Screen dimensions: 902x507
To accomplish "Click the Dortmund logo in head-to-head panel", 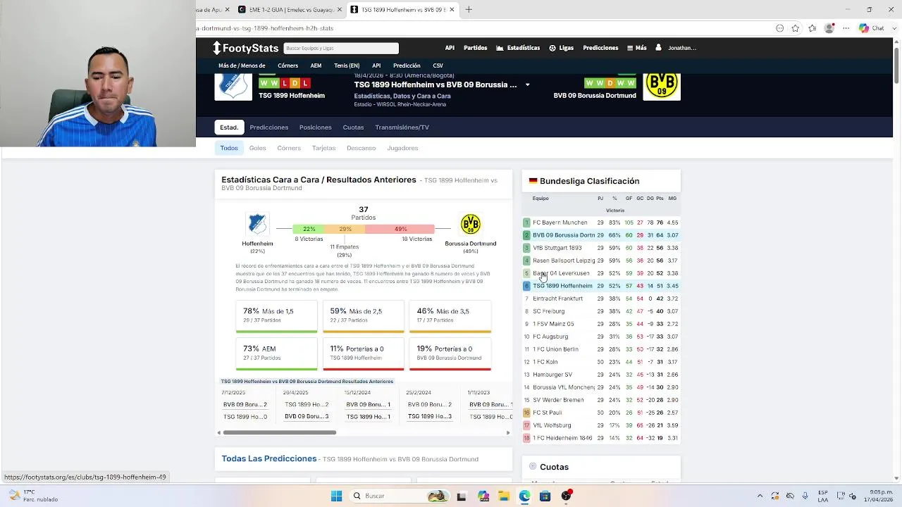I will pos(471,224).
